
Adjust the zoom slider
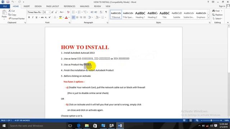click(x=211, y=120)
